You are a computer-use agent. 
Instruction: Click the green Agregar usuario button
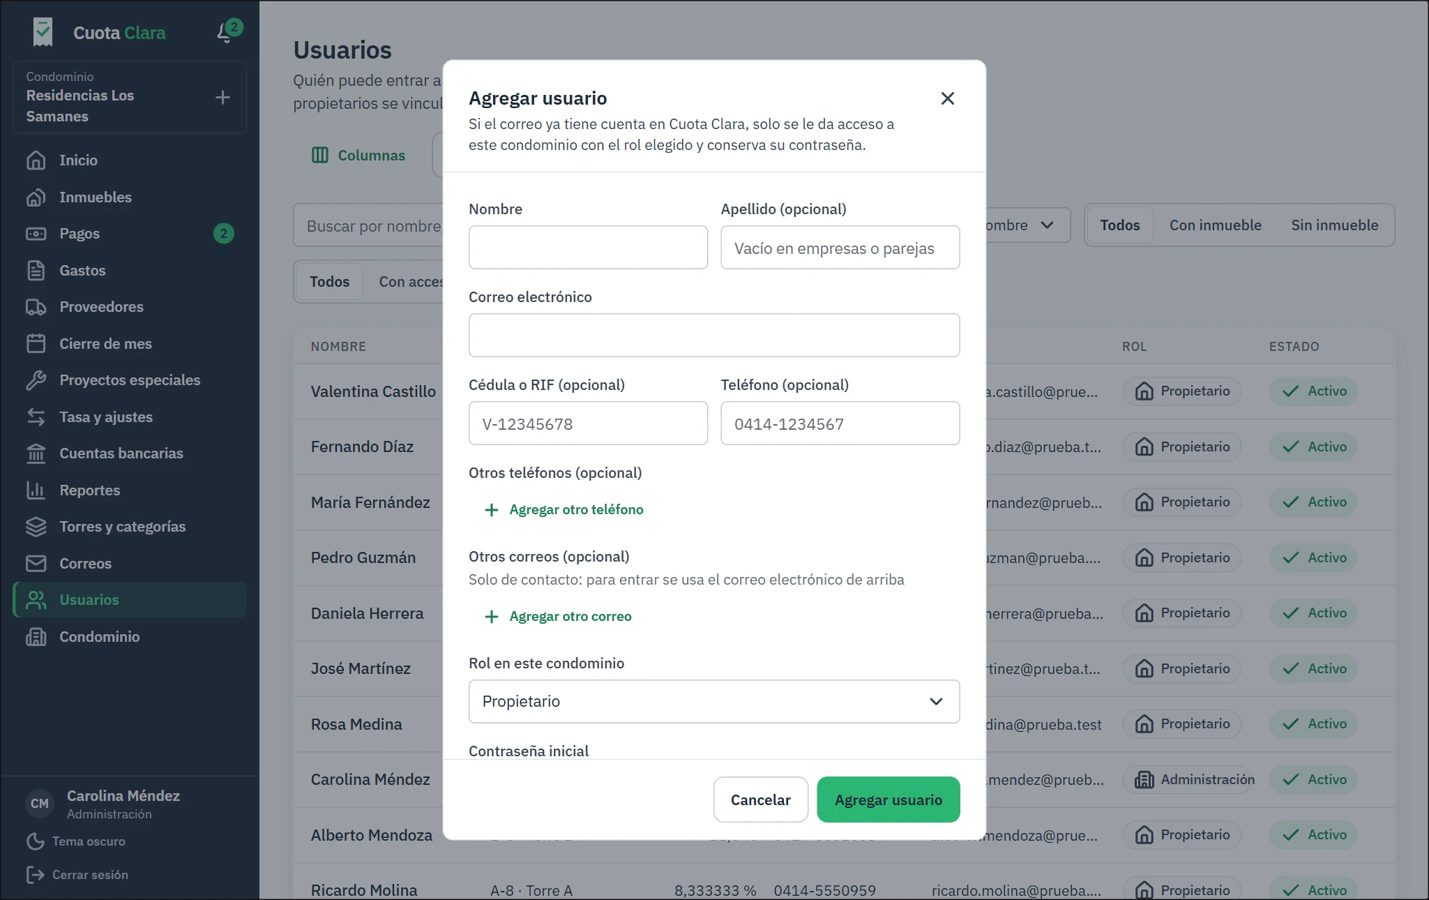[x=888, y=800]
